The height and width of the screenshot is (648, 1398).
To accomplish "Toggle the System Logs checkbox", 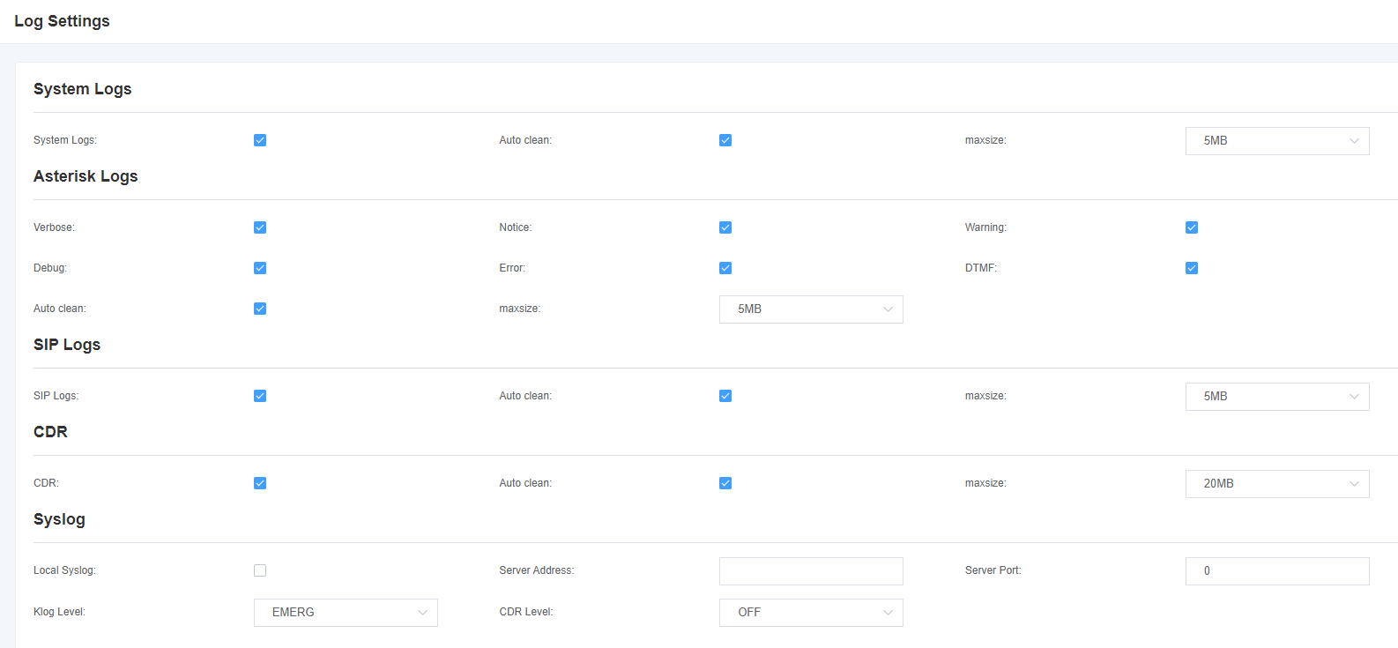I will click(x=260, y=140).
